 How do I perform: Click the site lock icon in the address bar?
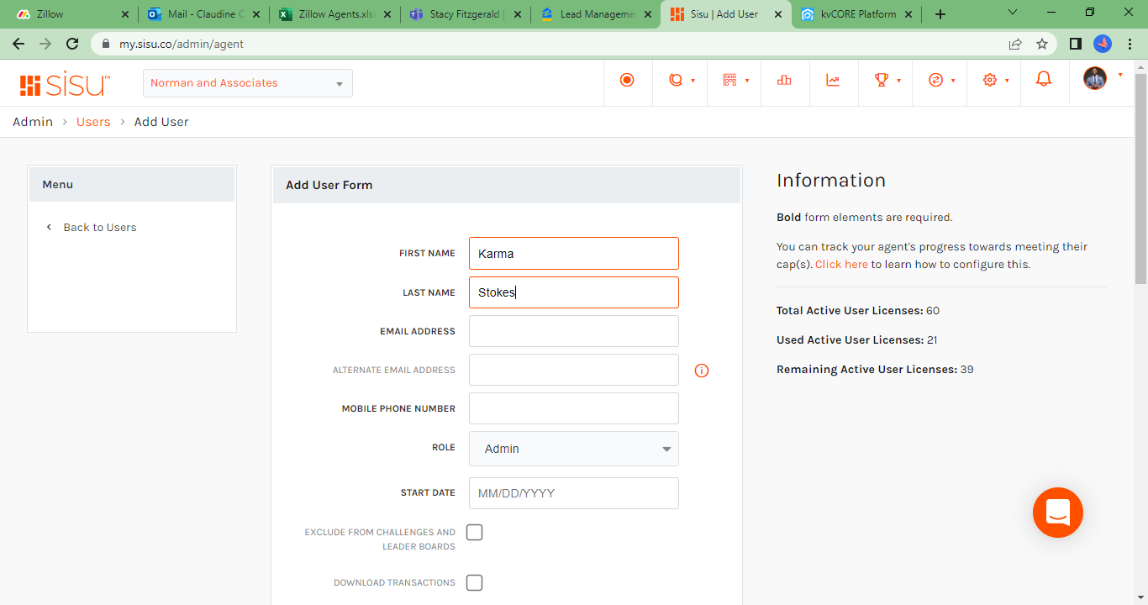[106, 44]
